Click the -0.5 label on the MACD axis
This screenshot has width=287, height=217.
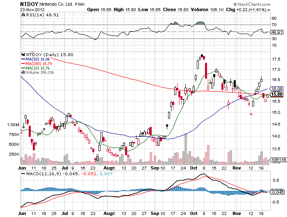(x=275, y=202)
